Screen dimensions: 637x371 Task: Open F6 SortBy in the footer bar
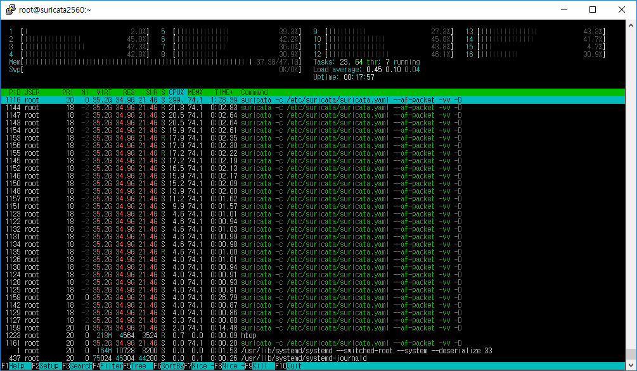pyautogui.click(x=168, y=366)
